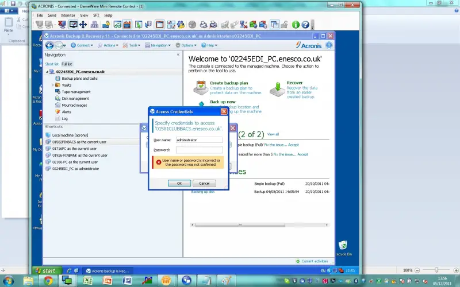
Task: Open the Help dropdown in Acronis toolbar
Action: pos(209,45)
